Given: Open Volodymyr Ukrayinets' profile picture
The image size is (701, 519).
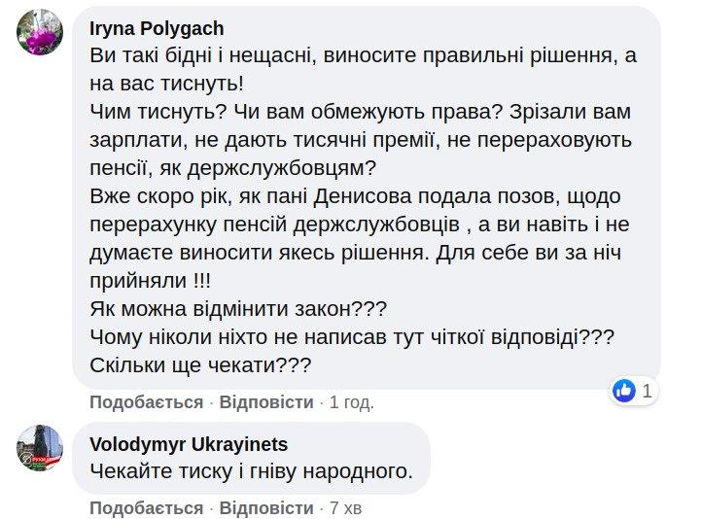Looking at the screenshot, I should coord(40,448).
